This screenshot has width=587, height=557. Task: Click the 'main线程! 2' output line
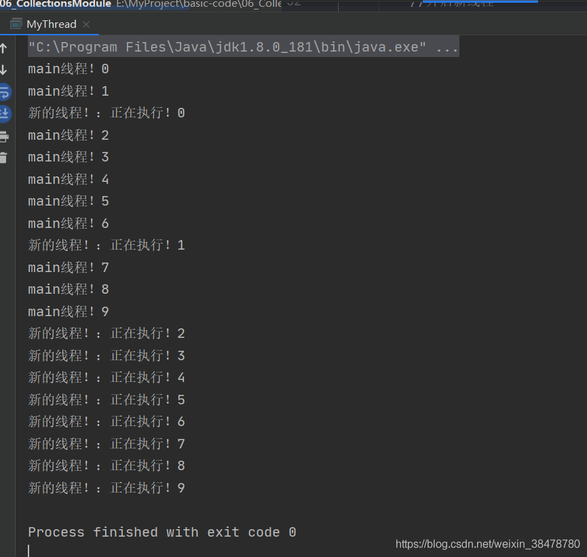[x=69, y=135]
